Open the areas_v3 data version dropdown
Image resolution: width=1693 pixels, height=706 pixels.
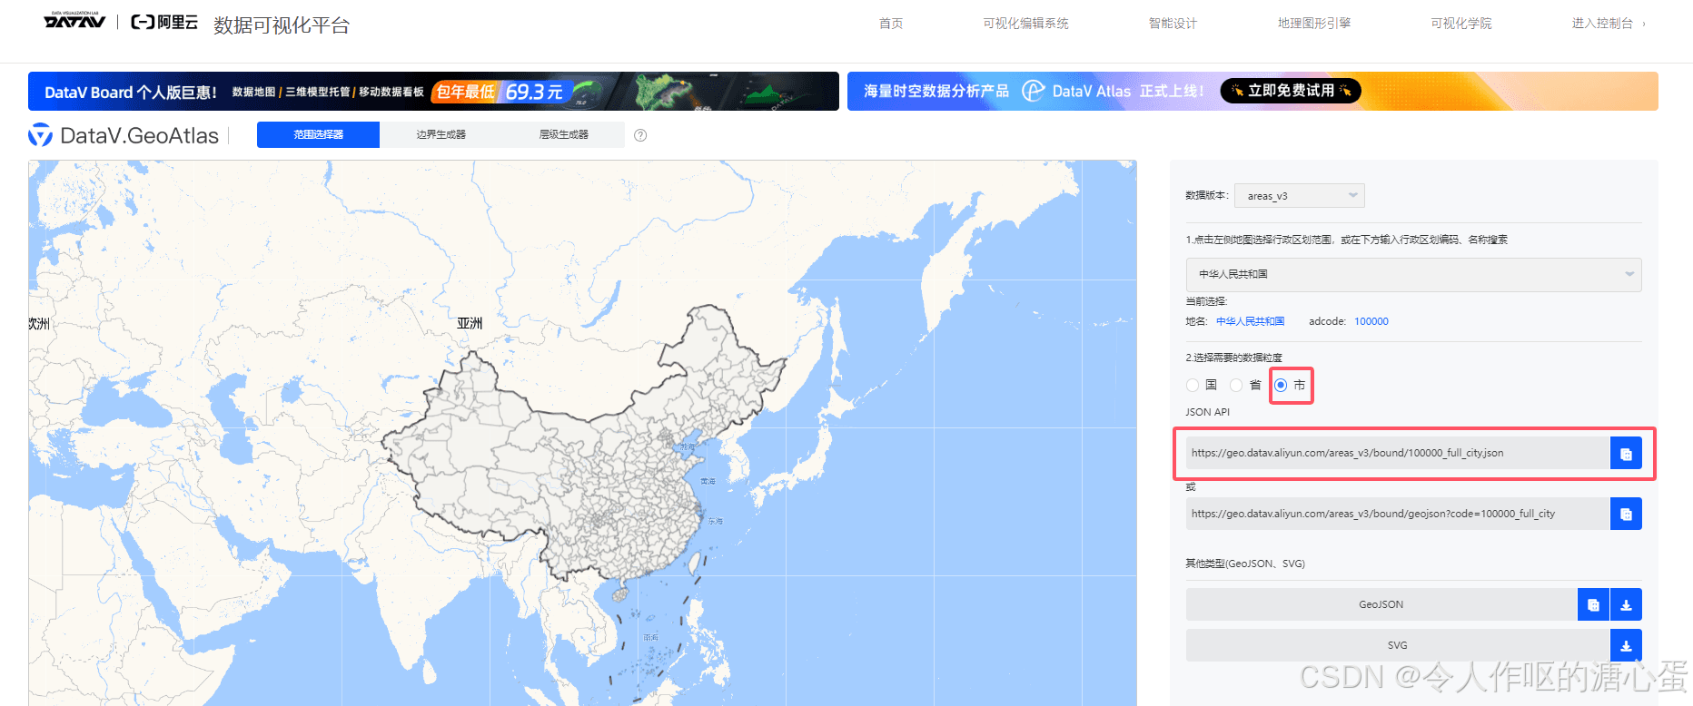1299,196
